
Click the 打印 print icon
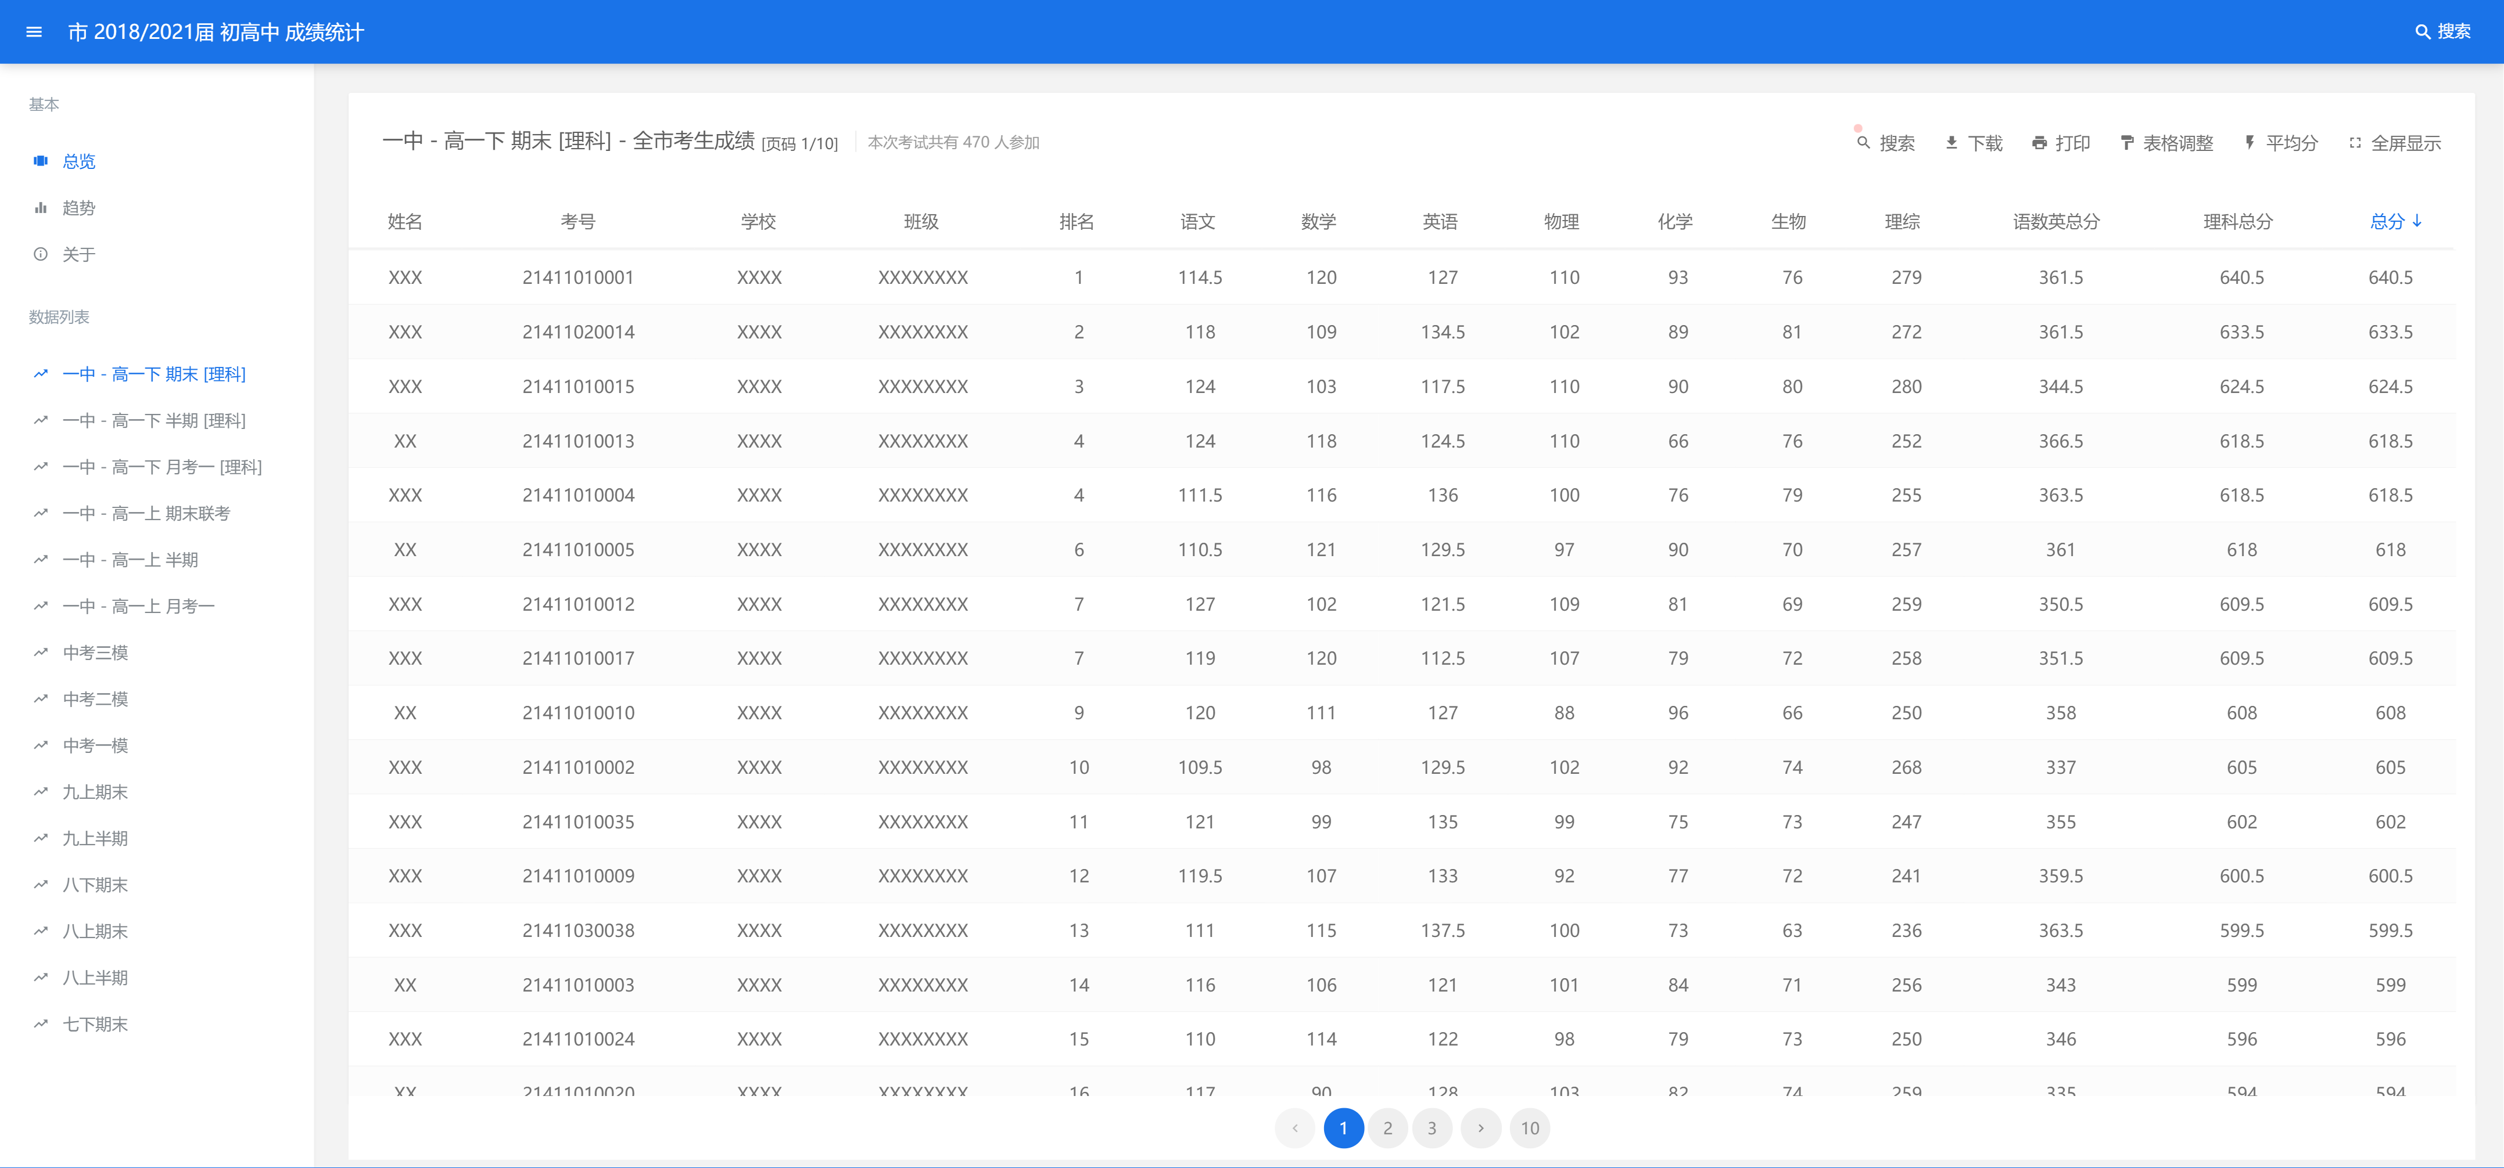click(2060, 143)
